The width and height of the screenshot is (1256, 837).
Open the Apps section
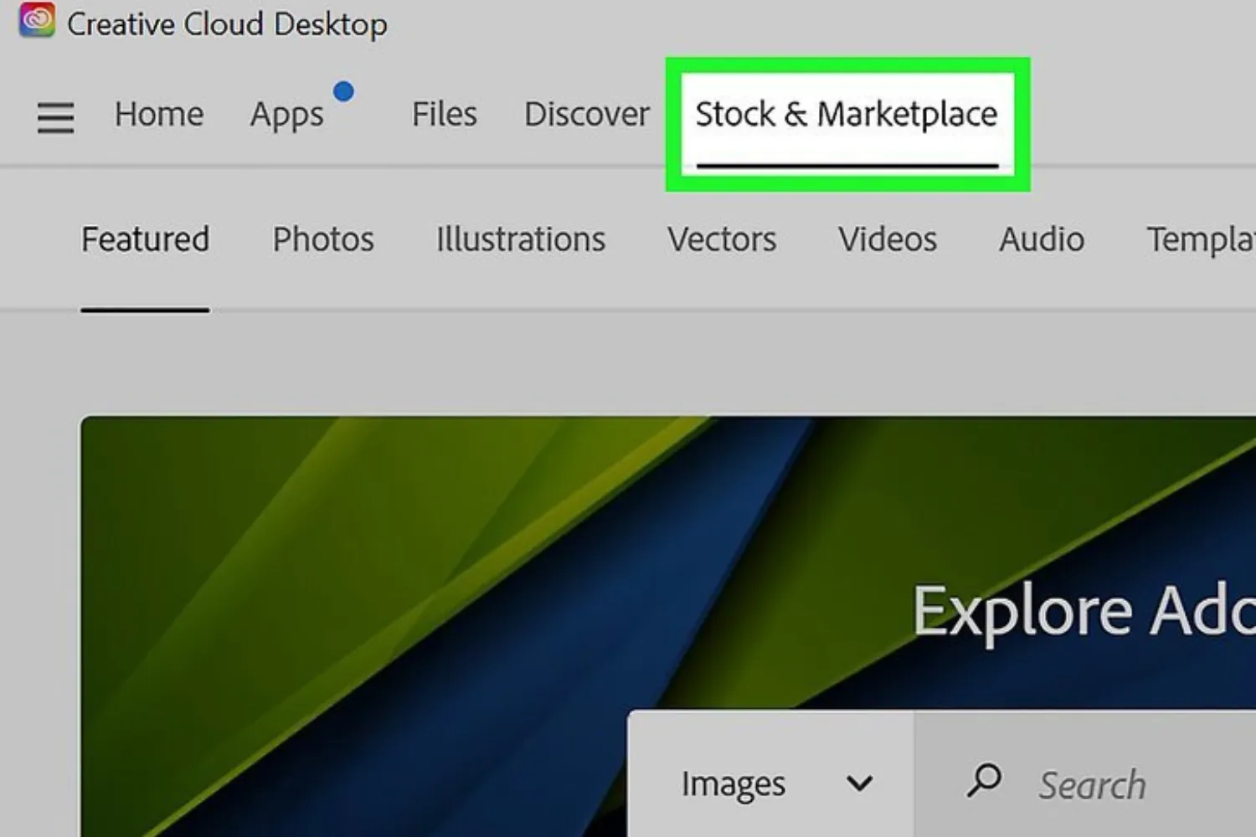pyautogui.click(x=286, y=114)
